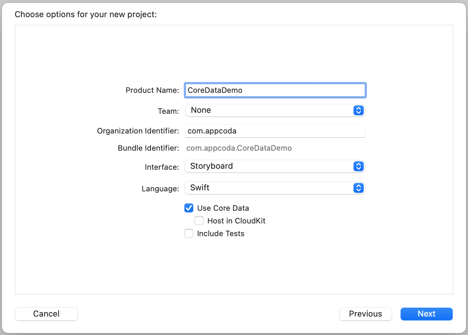Click the Interface dropdown chevron icon
Screen dimensions: 468x335
coord(358,166)
